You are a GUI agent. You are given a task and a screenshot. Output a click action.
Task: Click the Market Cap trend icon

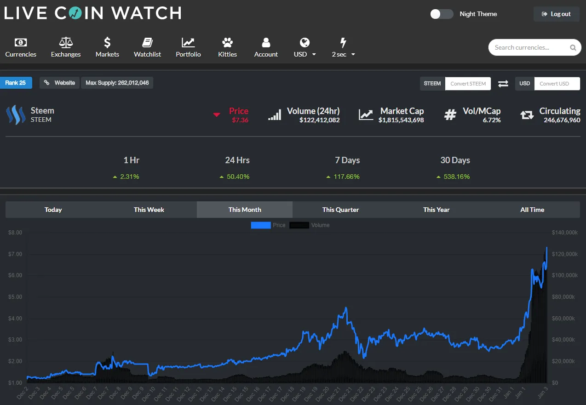click(x=366, y=115)
